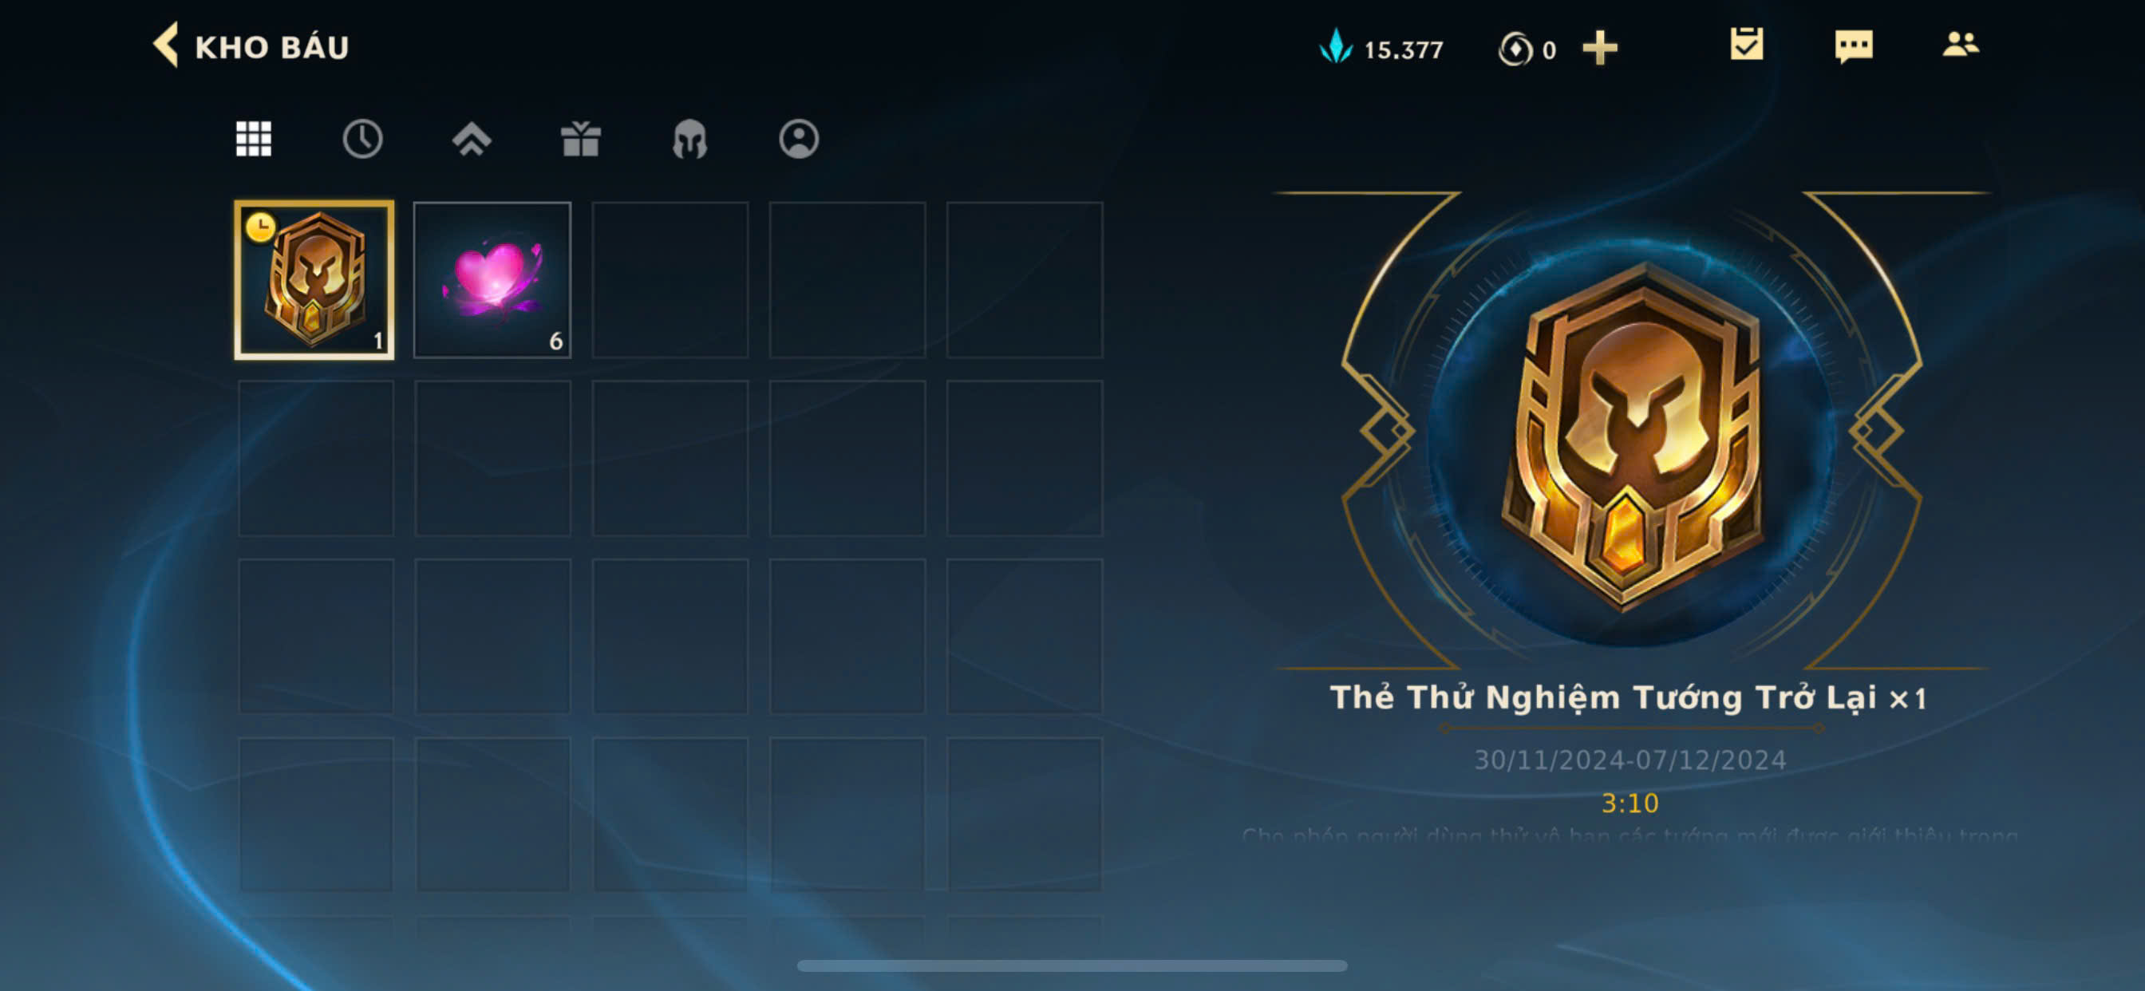
Task: Open the profile avatar items filter
Action: coord(799,138)
